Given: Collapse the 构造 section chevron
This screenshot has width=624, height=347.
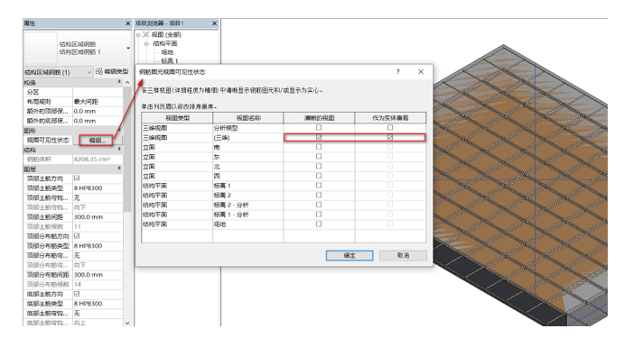Looking at the screenshot, I should pos(119,82).
